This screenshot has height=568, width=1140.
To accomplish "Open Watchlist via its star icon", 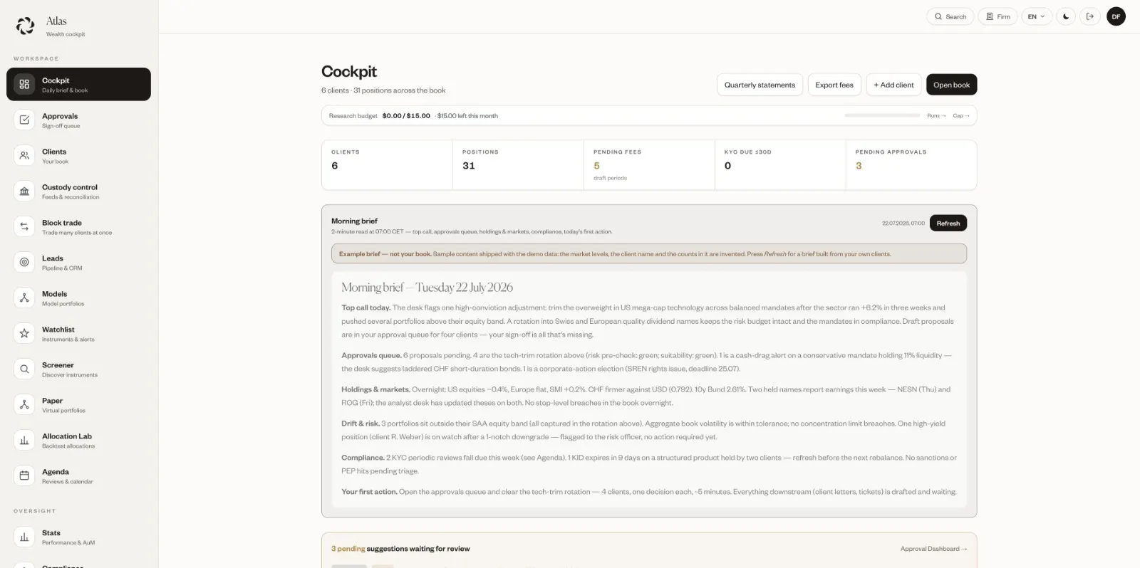I will pos(24,333).
